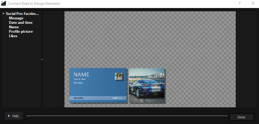259x124 pixels.
Task: Click the question mark help icon
Action: (240, 4)
